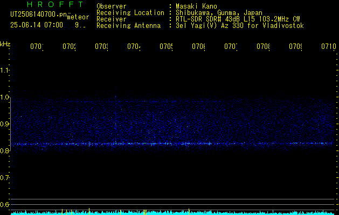Click the 0703 time axis marker

[x=101, y=46]
